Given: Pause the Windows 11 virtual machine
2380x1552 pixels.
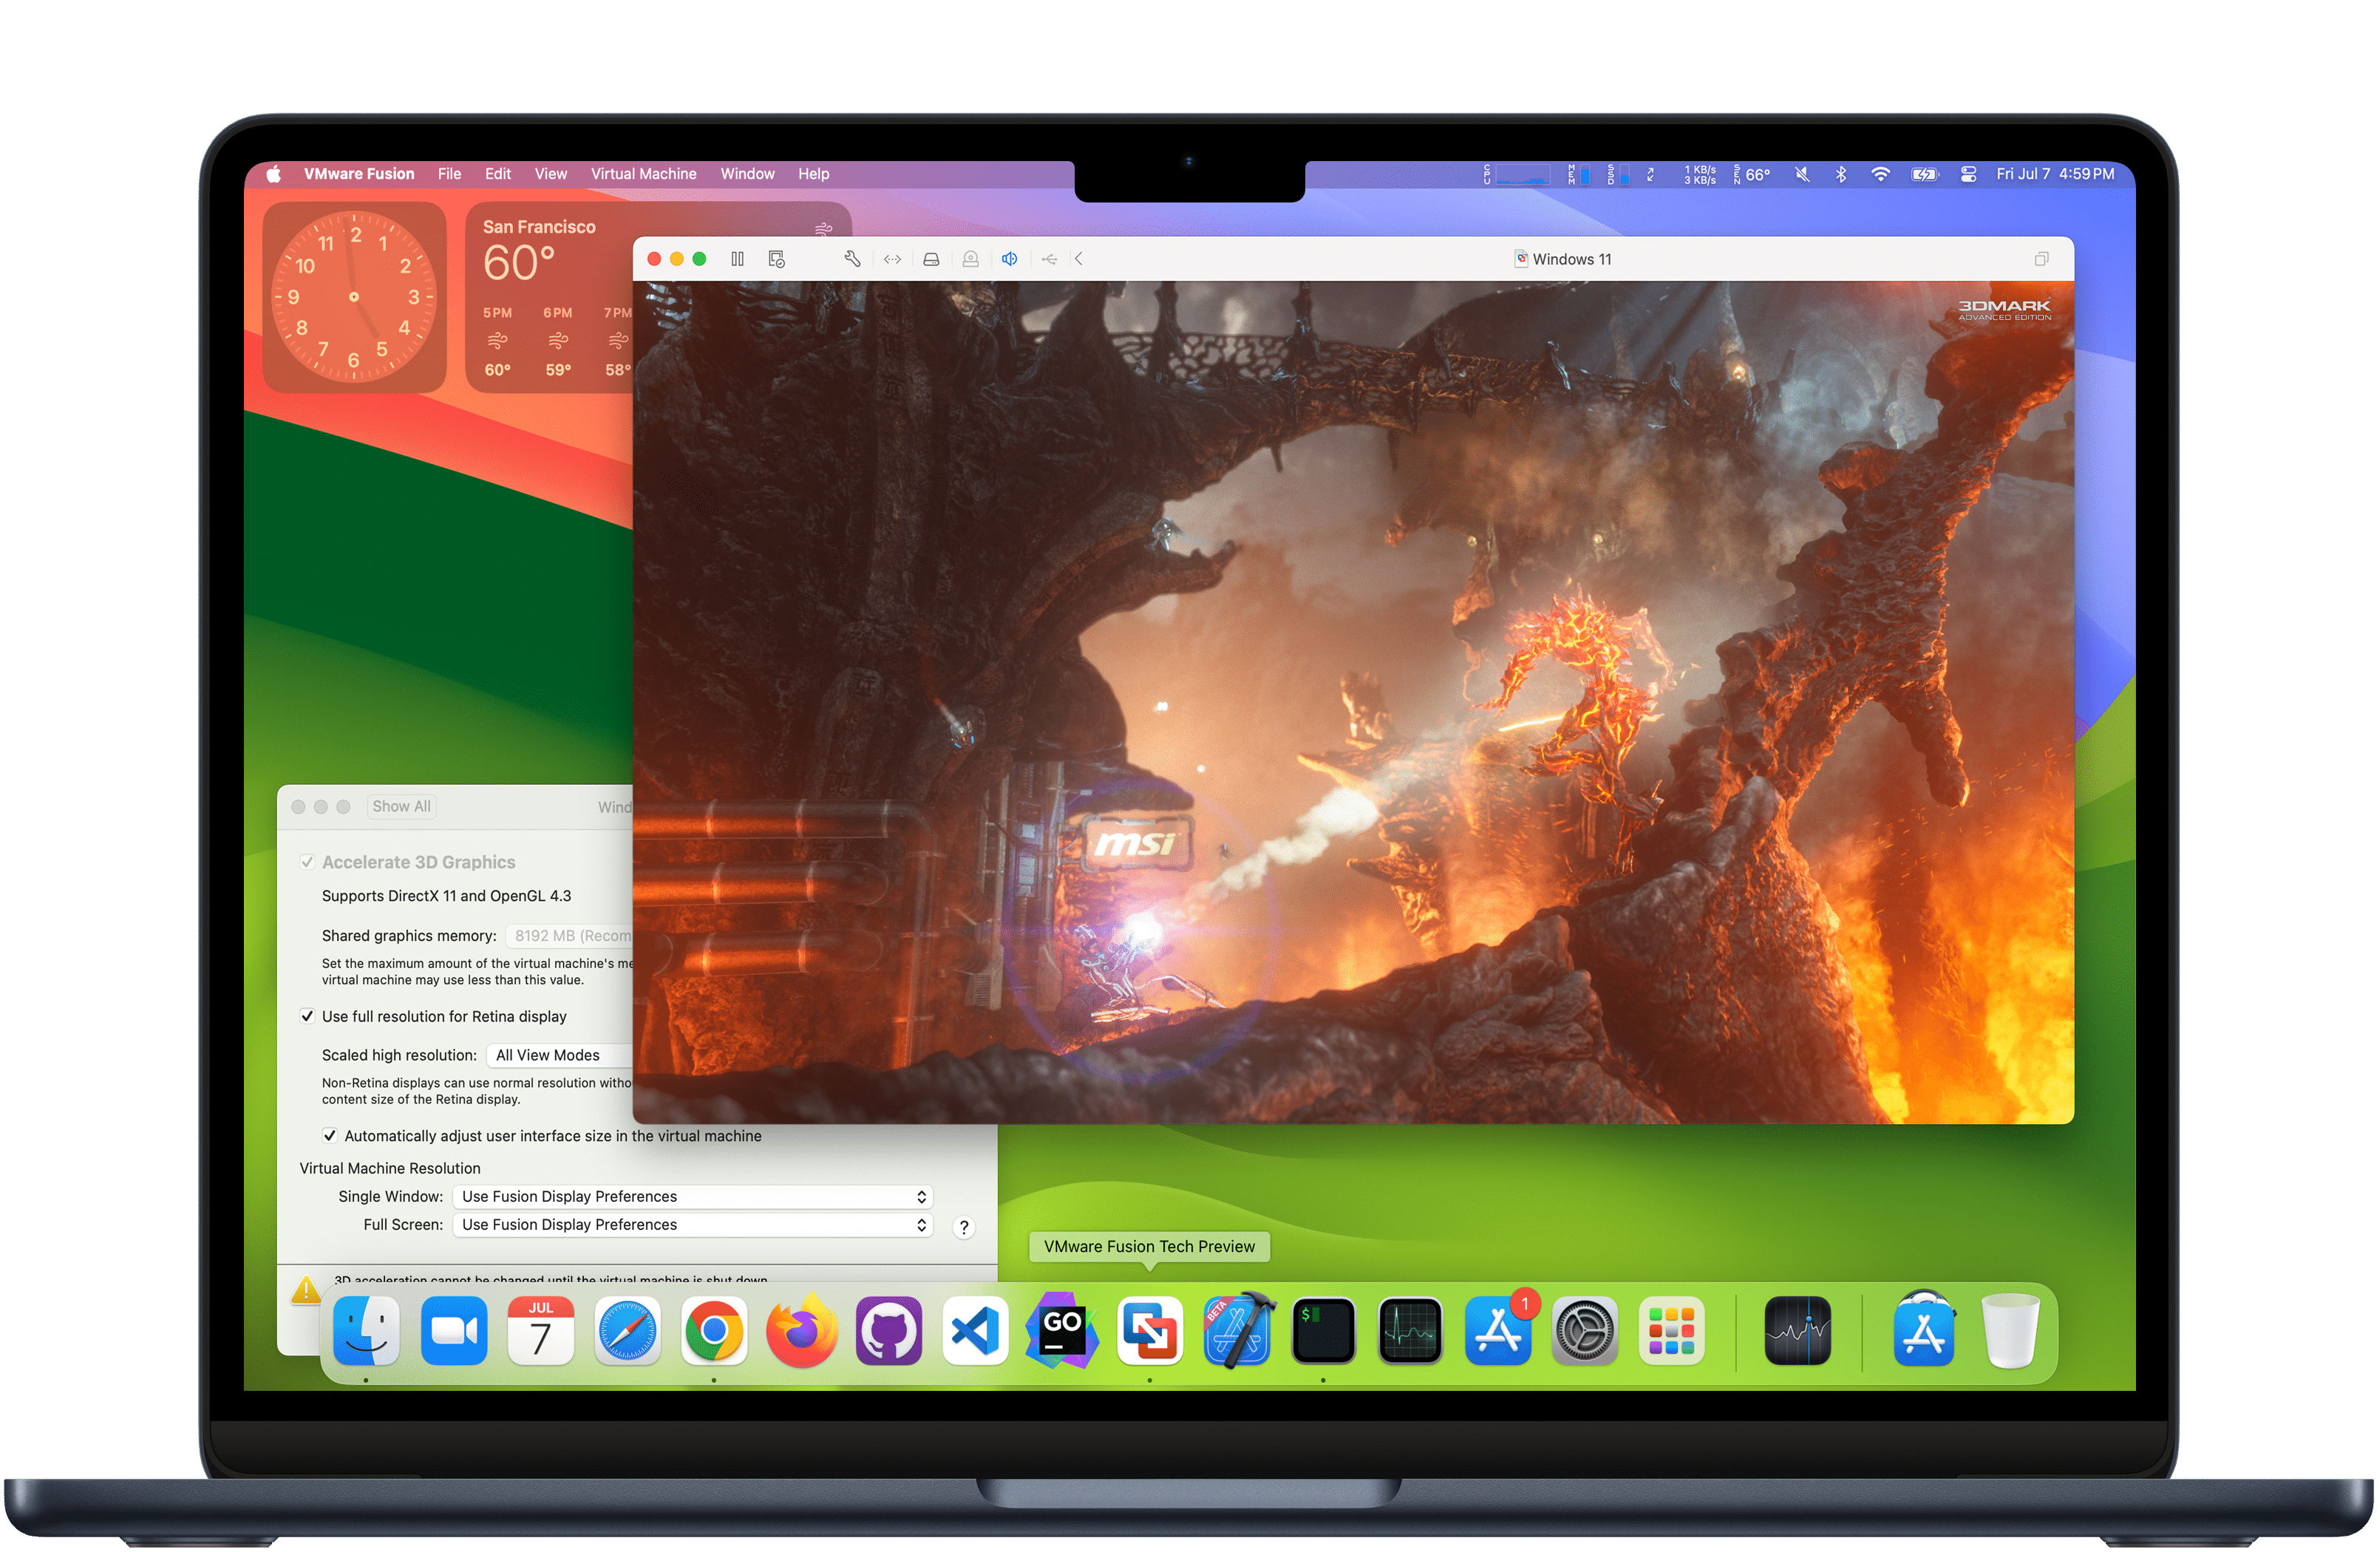Looking at the screenshot, I should point(737,259).
